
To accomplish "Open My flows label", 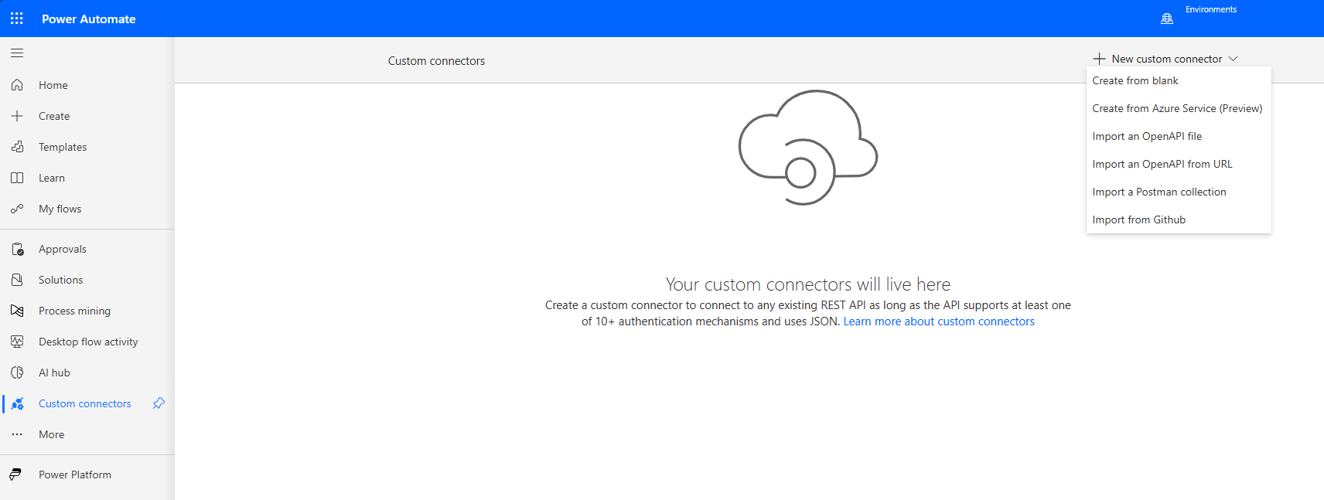I will 60,209.
